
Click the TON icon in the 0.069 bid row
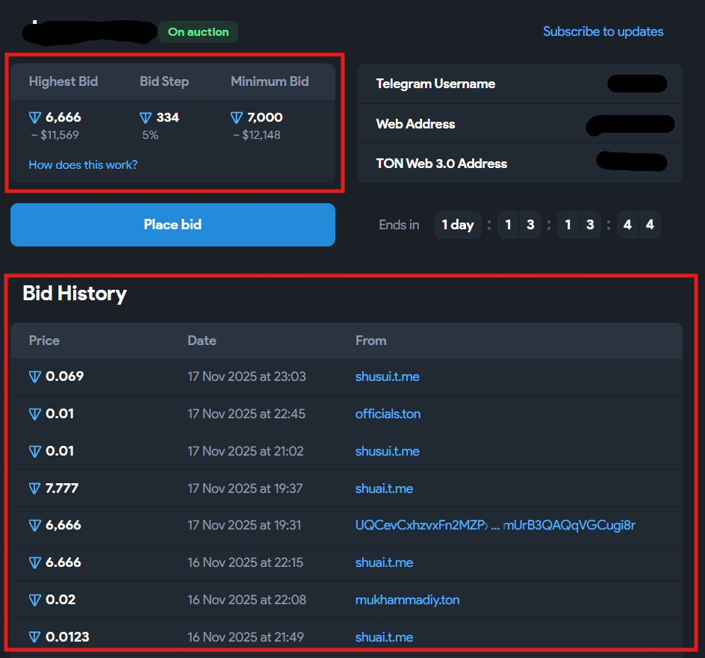35,376
